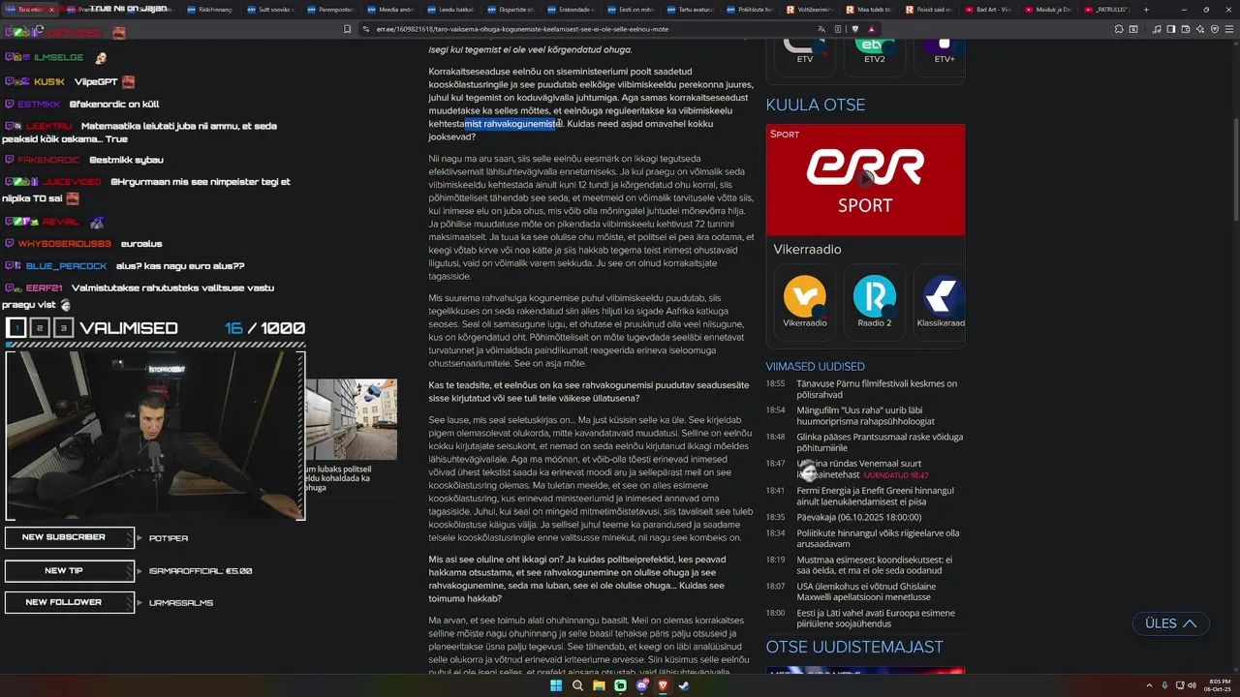Toggle the browser sidebar panel icon

pyautogui.click(x=1170, y=29)
